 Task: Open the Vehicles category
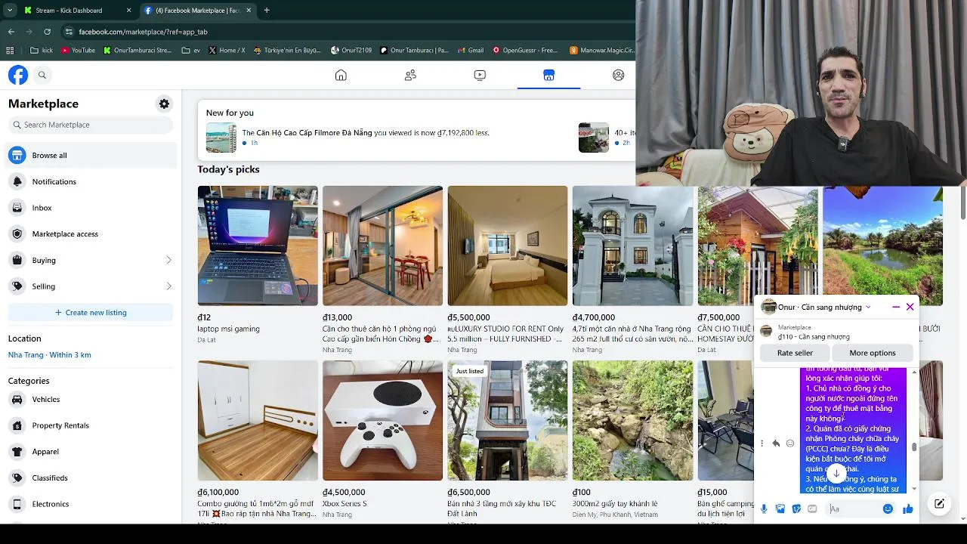tap(91, 399)
